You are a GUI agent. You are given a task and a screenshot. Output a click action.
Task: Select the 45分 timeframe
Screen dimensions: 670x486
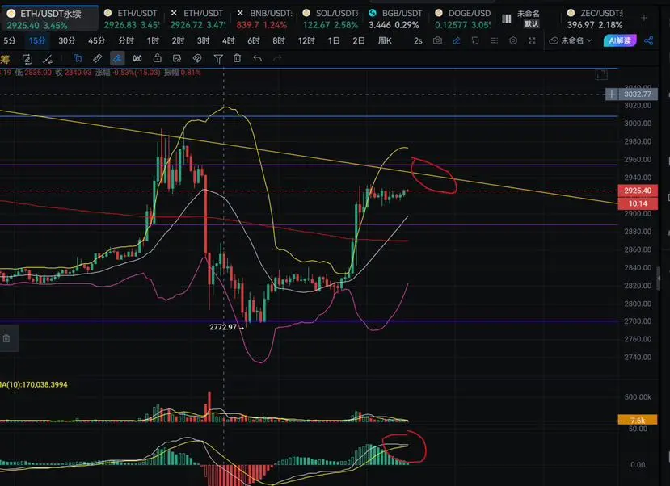96,40
